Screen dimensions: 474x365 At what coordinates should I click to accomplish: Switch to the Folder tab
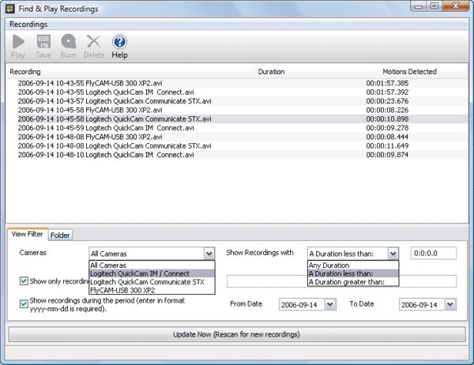[x=60, y=235]
